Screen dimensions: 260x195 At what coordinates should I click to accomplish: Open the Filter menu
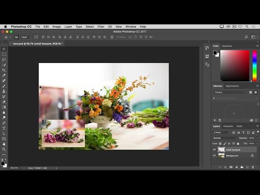pos(101,26)
